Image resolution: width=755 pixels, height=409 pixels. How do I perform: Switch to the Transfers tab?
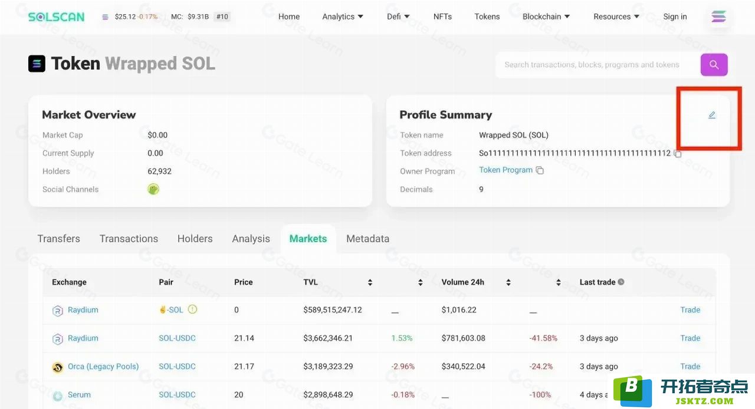(x=58, y=239)
